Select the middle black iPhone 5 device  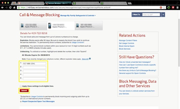pos(61,26)
